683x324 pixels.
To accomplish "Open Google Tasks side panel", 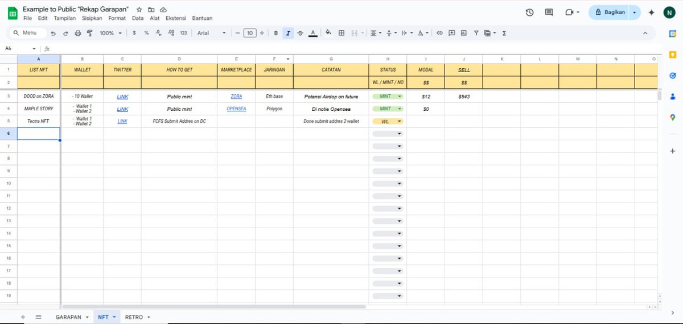I will 672,75.
